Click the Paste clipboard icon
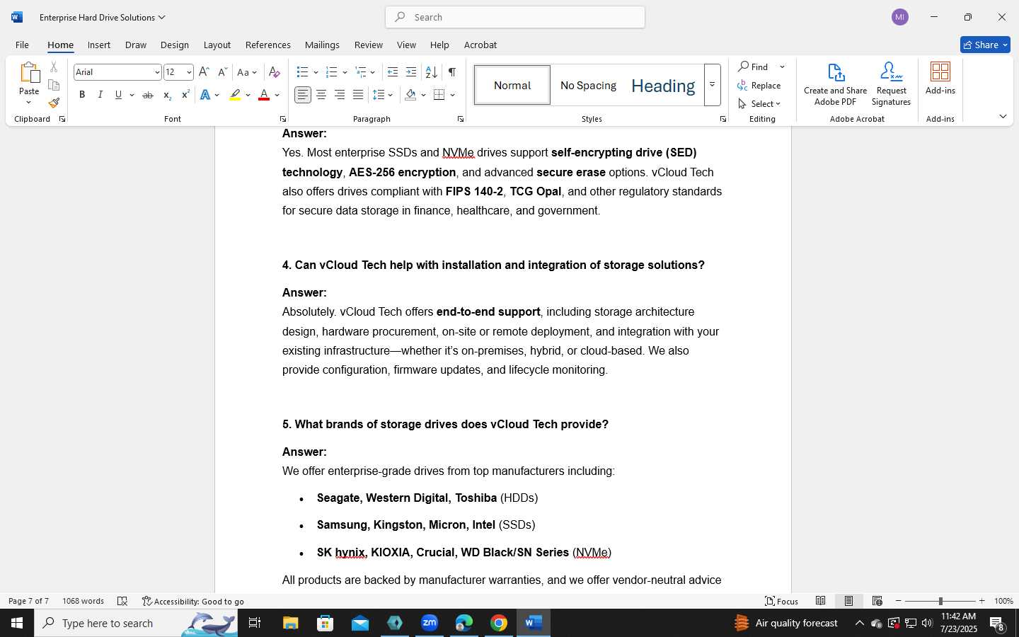Image resolution: width=1019 pixels, height=637 pixels. 29,73
